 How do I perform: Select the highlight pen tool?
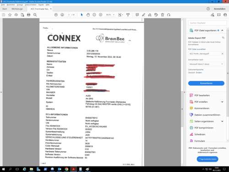coord(143,15)
